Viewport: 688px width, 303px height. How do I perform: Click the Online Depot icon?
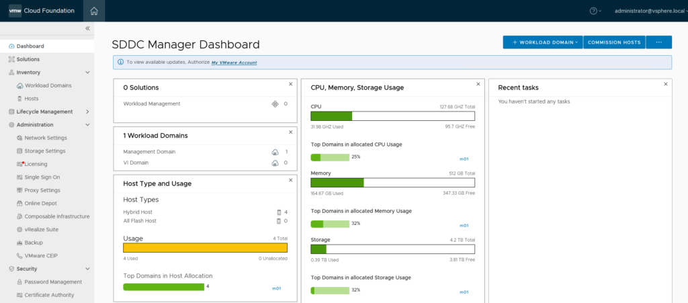(19, 204)
